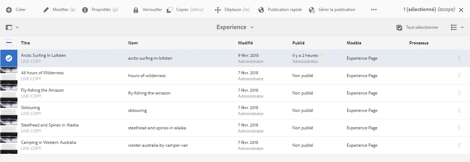This screenshot has height=162, width=470.
Task: Deselect the Arctic Surfing In Lofoten checkbox
Action: tap(9, 58)
